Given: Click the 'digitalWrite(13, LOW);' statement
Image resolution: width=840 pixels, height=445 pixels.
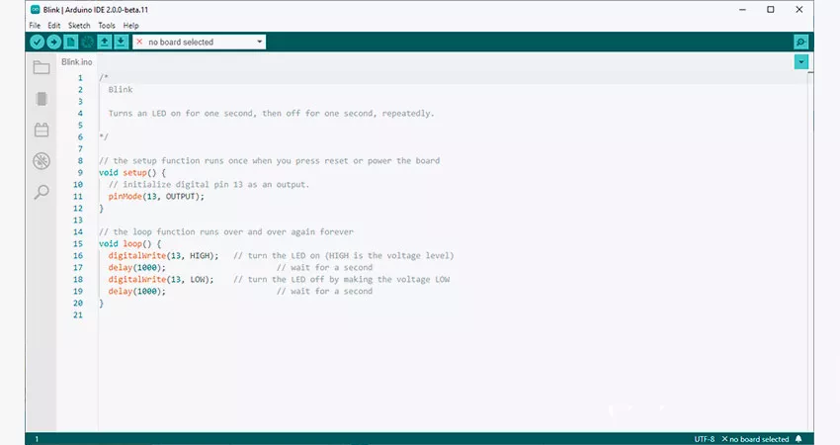Looking at the screenshot, I should pyautogui.click(x=161, y=279).
